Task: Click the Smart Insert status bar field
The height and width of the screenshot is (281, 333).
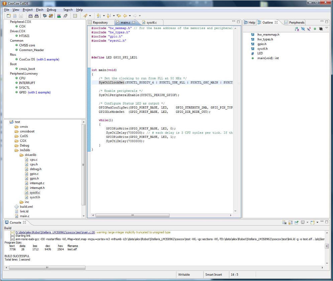Action: (213, 274)
